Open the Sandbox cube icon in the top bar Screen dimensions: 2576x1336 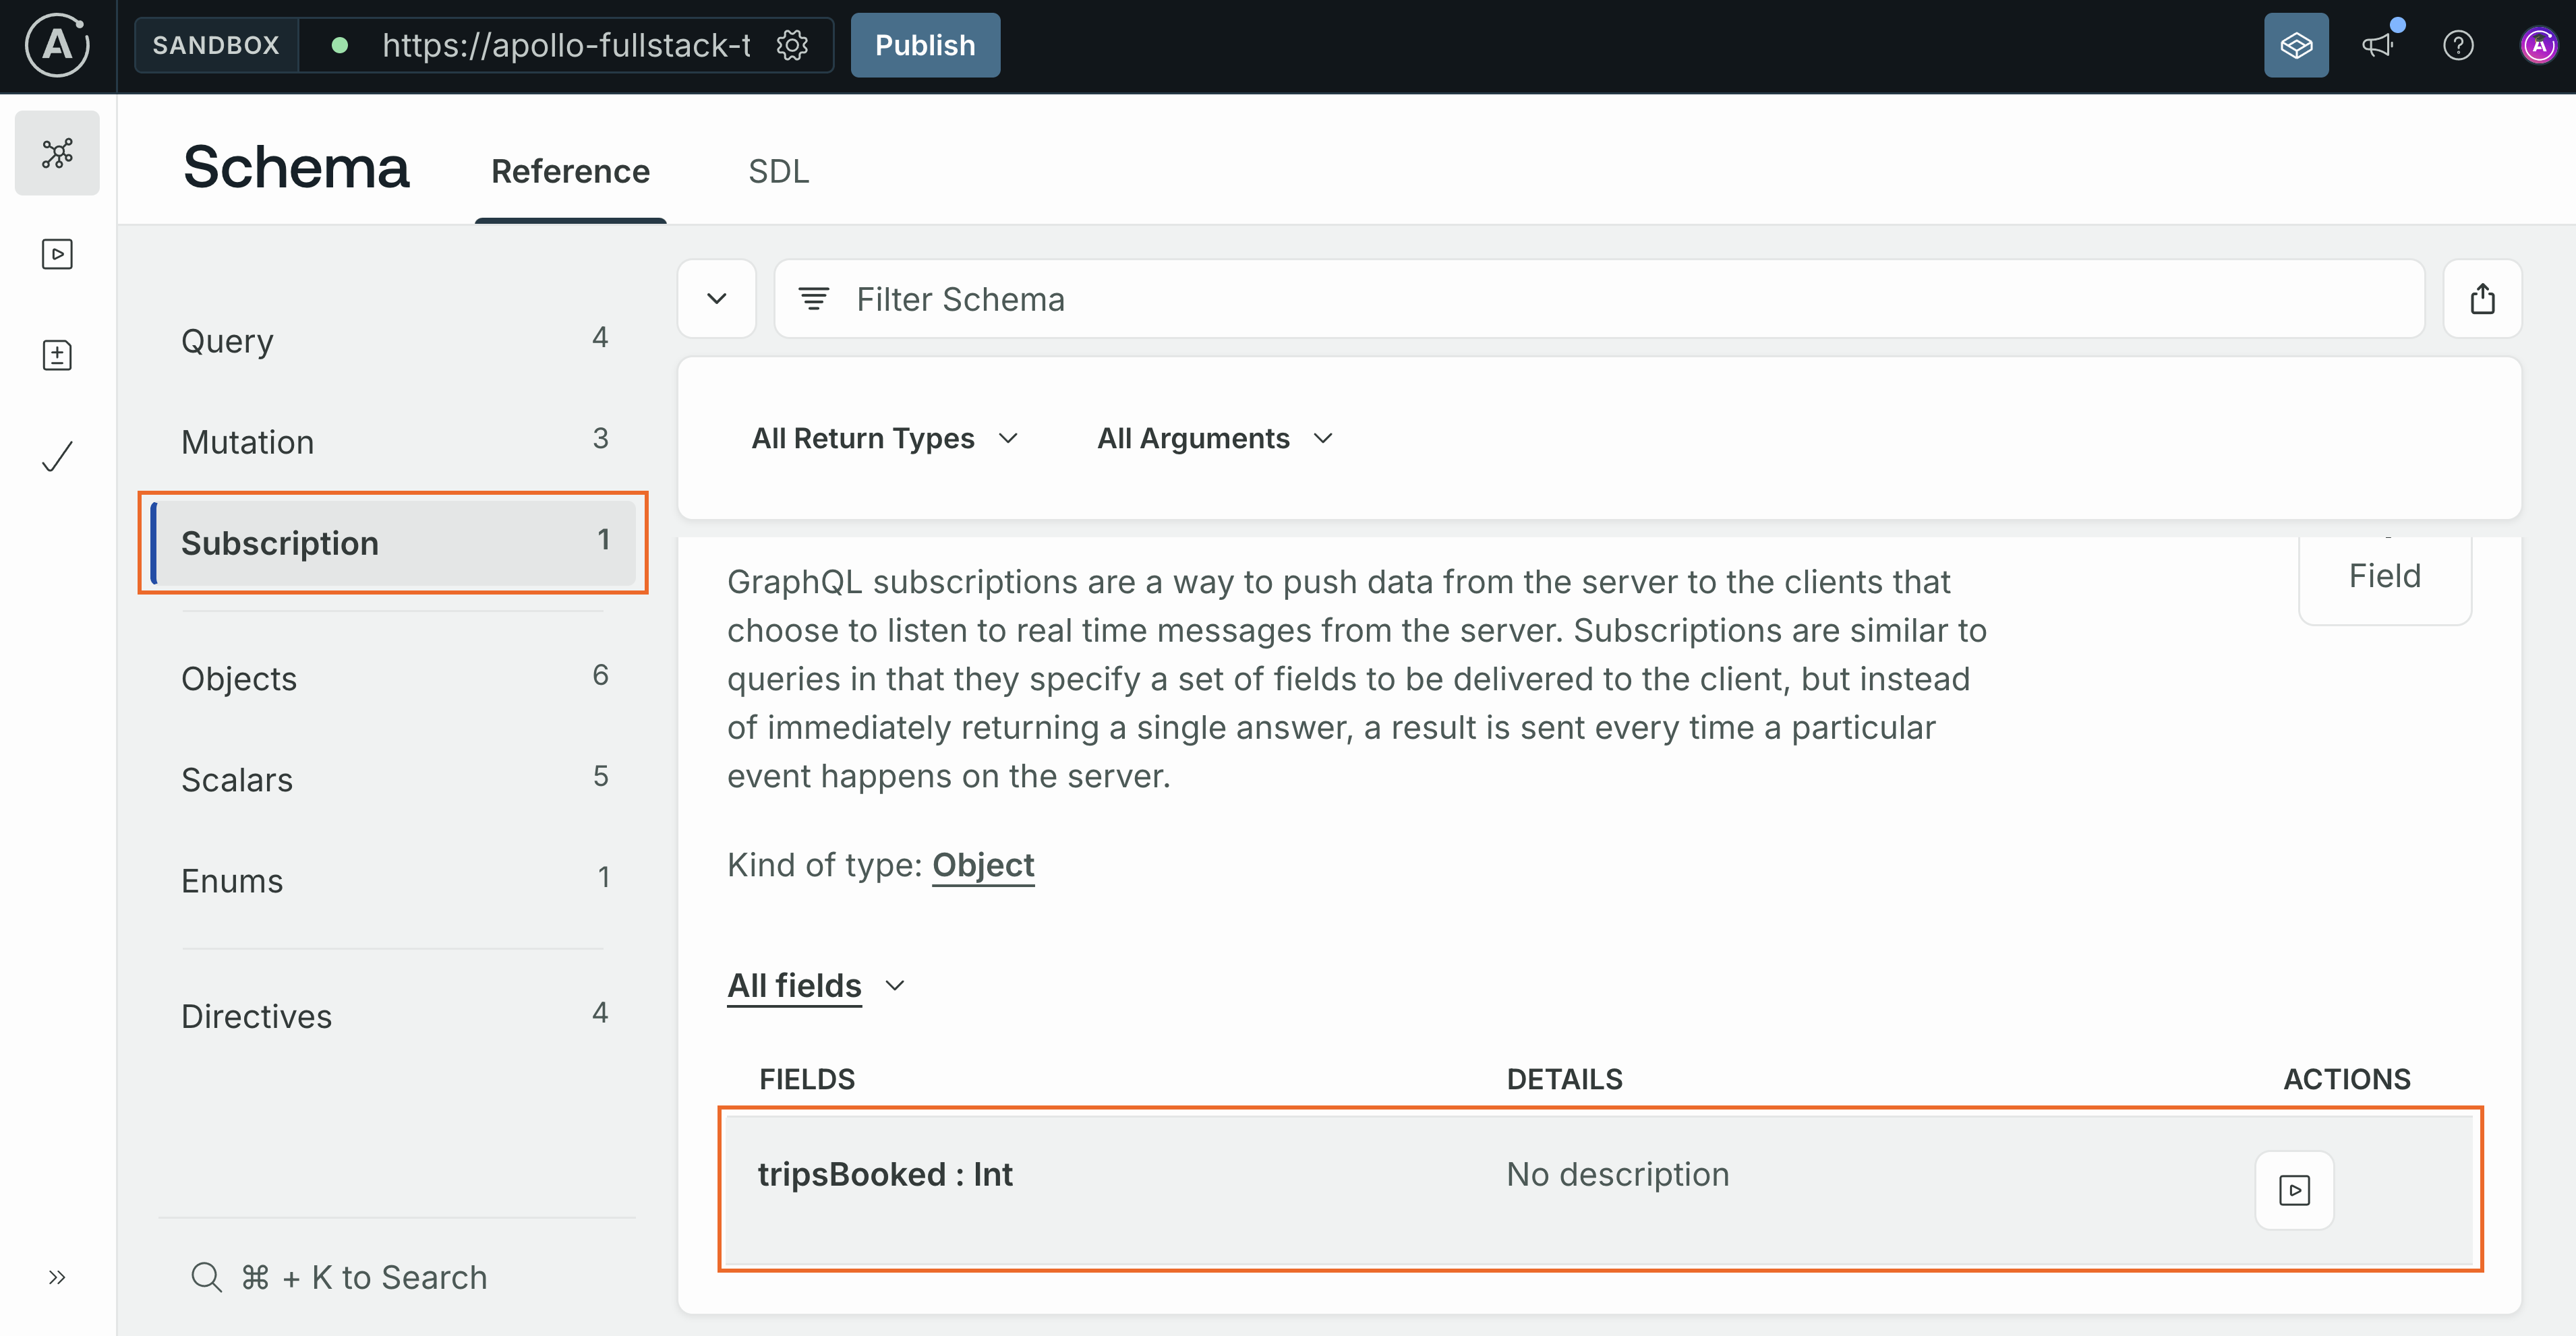click(2296, 45)
